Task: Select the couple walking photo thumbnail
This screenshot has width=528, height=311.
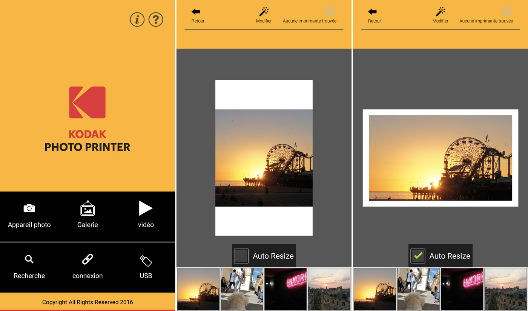Action: click(x=242, y=289)
